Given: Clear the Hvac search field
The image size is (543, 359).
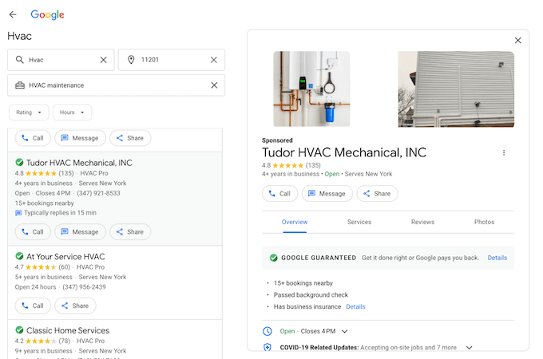Looking at the screenshot, I should click(x=103, y=60).
